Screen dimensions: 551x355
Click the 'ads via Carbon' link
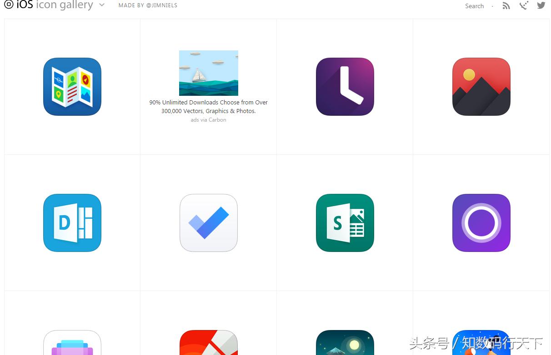[208, 120]
